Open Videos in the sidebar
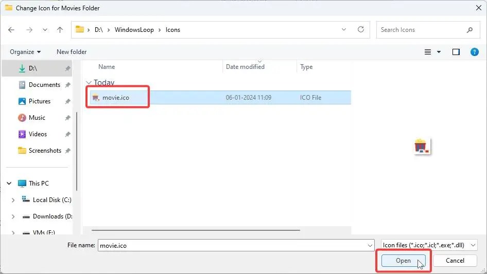The width and height of the screenshot is (487, 274). (38, 134)
